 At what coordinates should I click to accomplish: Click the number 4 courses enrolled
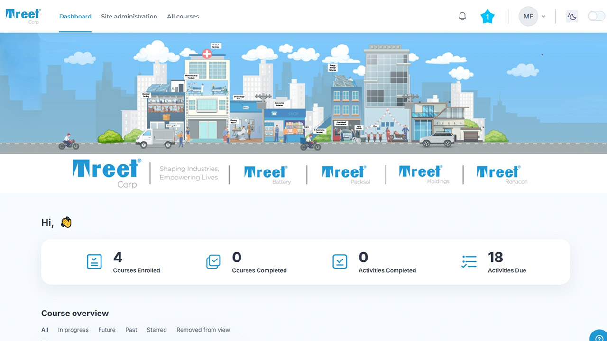118,257
